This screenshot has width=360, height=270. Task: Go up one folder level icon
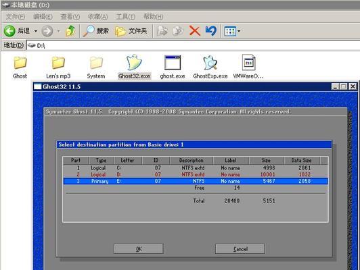coord(70,31)
